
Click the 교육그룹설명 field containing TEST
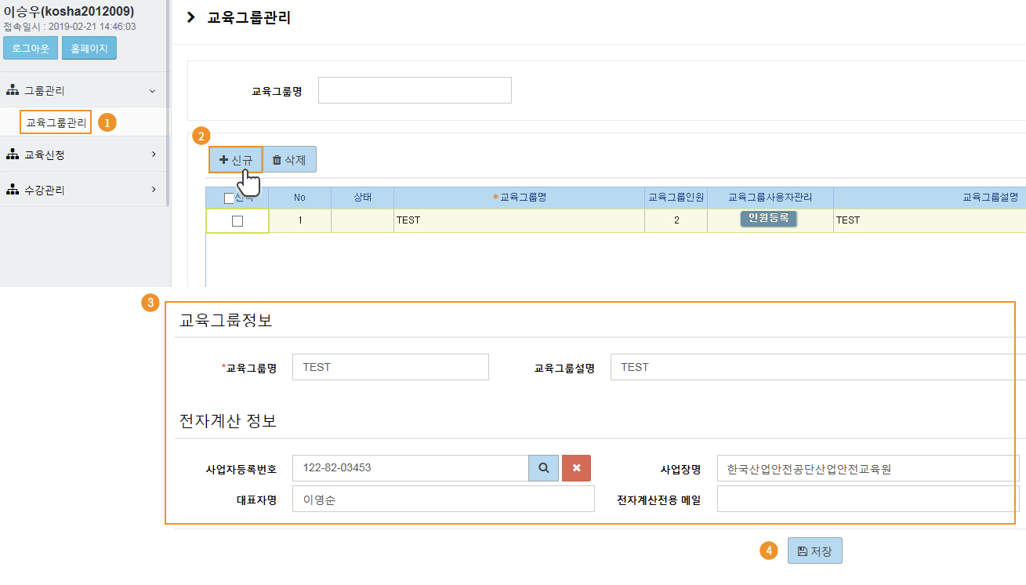[818, 367]
